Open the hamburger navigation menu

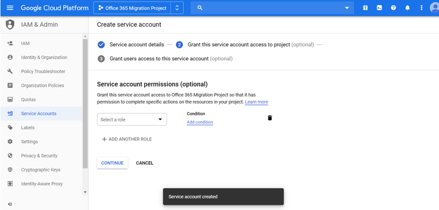(10, 8)
